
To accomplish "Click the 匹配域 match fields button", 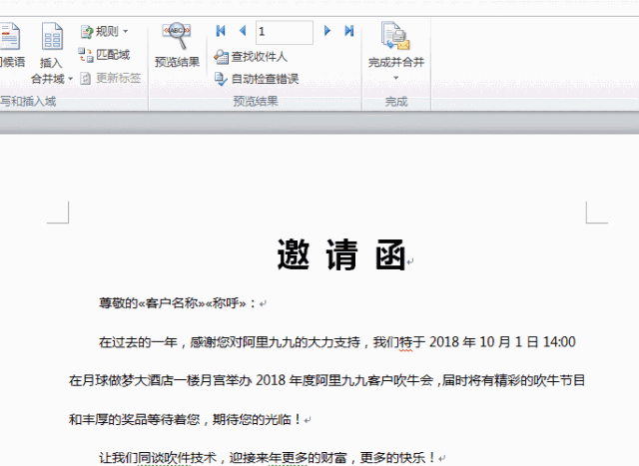I will (x=104, y=55).
